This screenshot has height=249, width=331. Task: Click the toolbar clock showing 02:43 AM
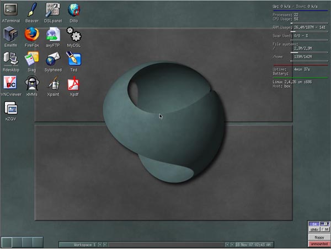pyautogui.click(x=254, y=245)
